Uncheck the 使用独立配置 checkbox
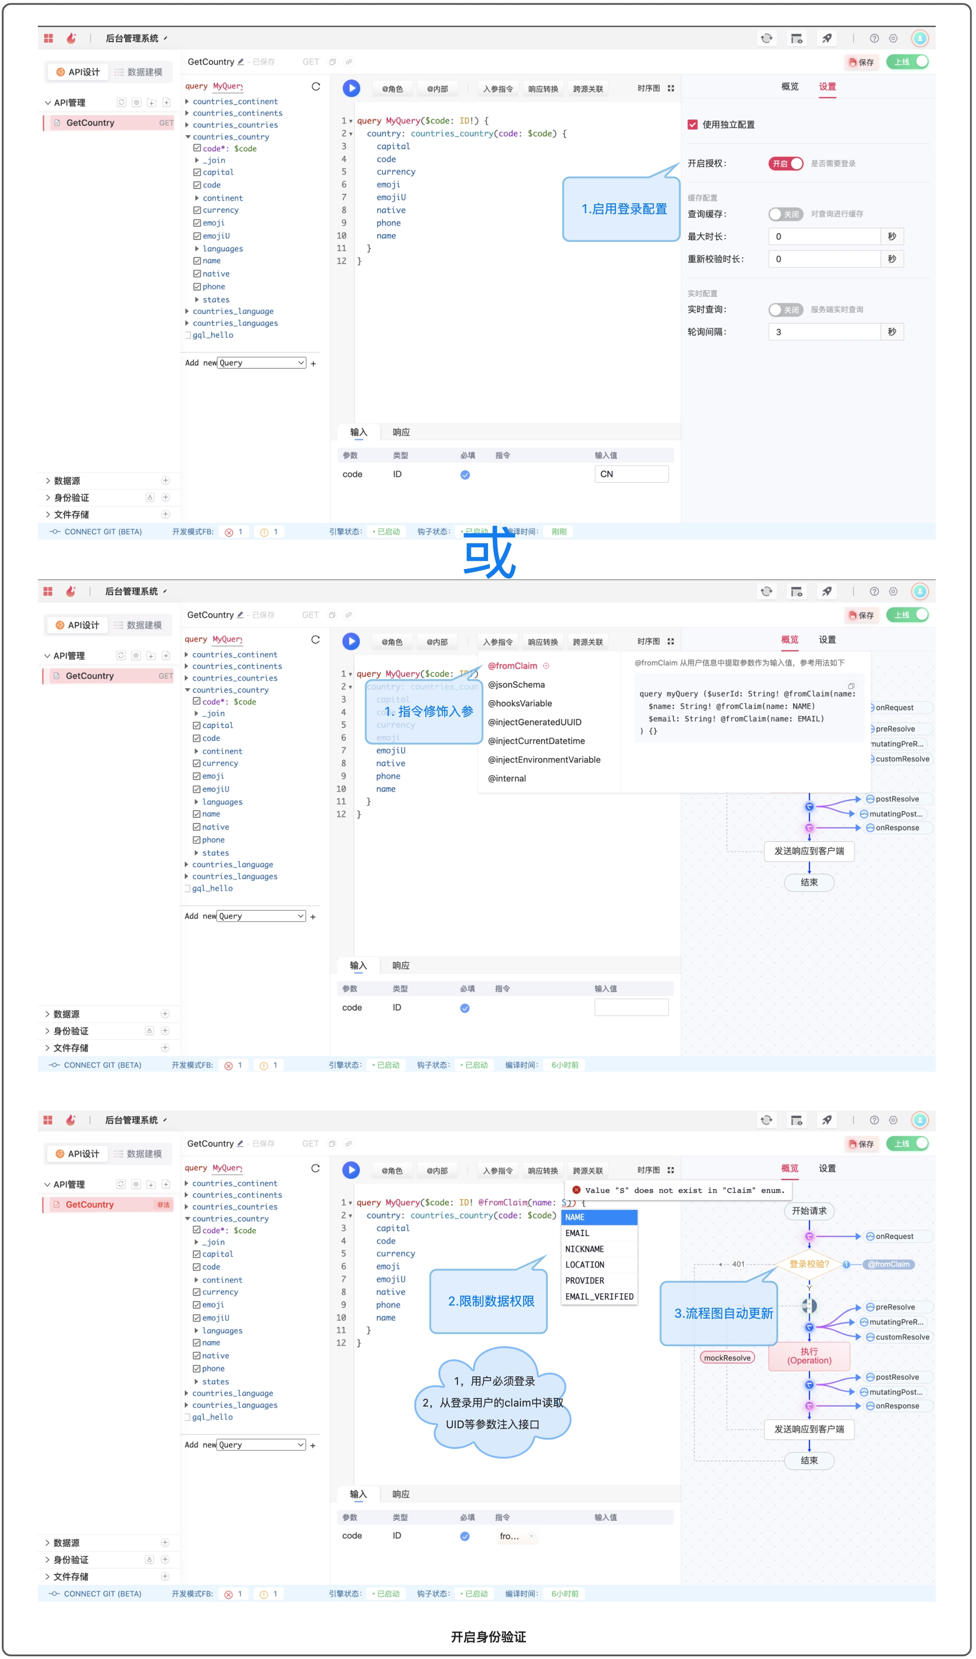 (693, 124)
